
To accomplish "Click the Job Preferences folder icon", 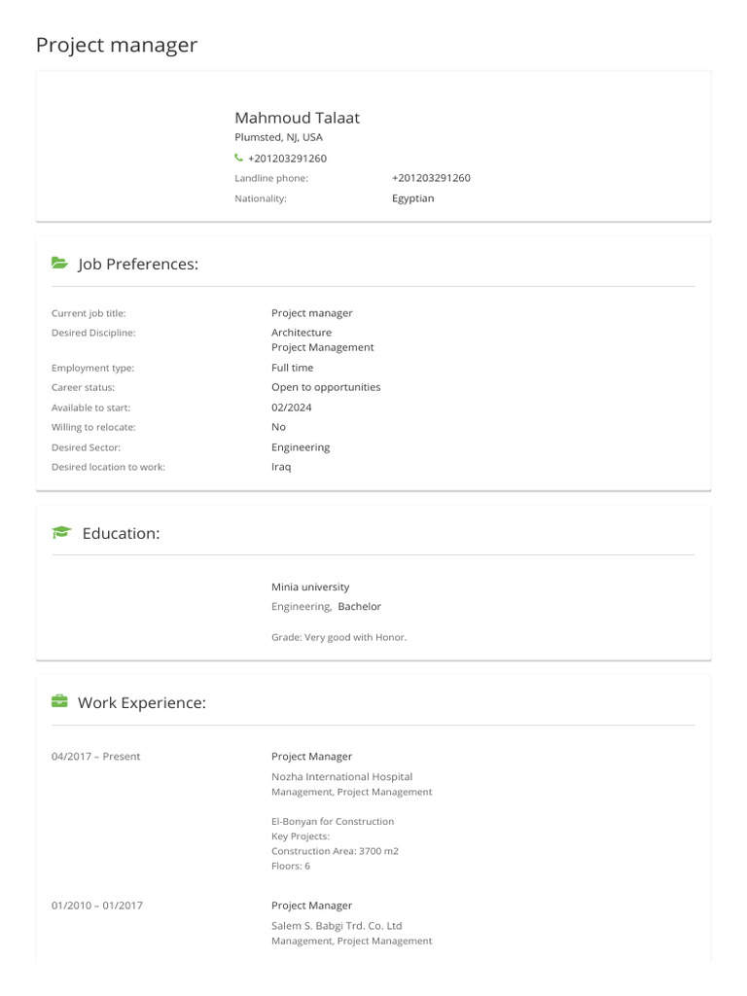I will point(60,264).
